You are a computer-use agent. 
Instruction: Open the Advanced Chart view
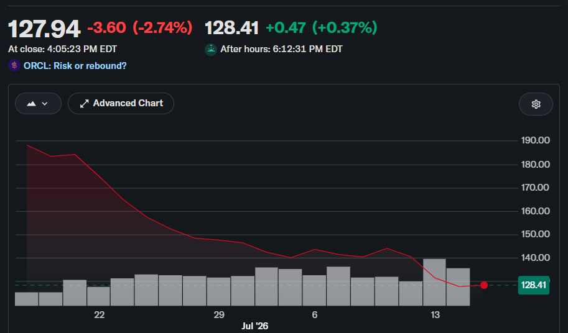tap(121, 103)
